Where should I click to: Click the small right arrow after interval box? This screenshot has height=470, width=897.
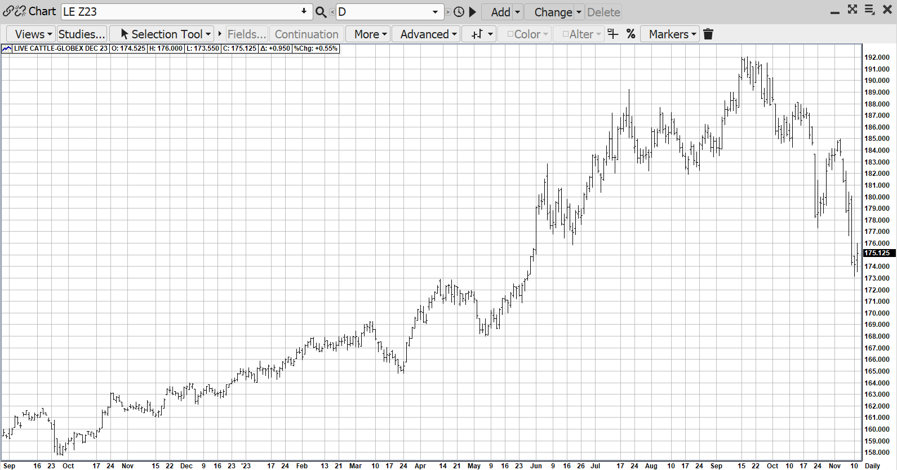click(x=448, y=12)
